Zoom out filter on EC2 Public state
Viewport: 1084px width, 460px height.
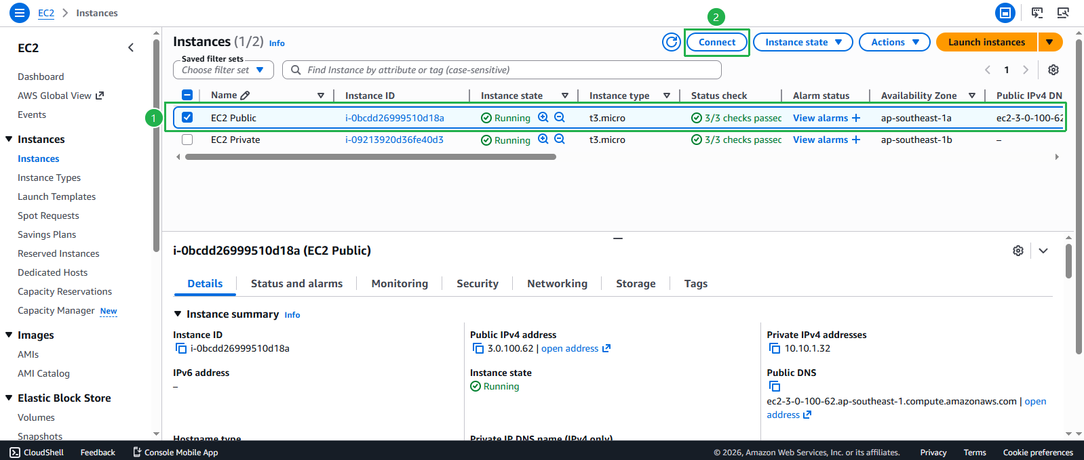pyautogui.click(x=560, y=117)
